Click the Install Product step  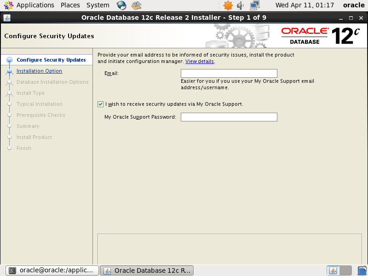[34, 137]
